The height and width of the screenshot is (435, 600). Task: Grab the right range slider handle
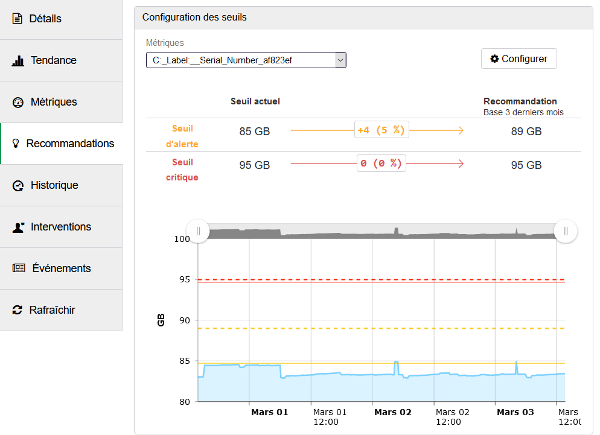coord(566,231)
